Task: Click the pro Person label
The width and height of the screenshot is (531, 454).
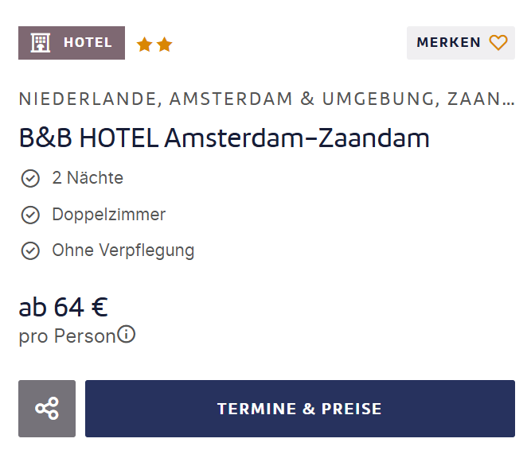Action: (68, 336)
